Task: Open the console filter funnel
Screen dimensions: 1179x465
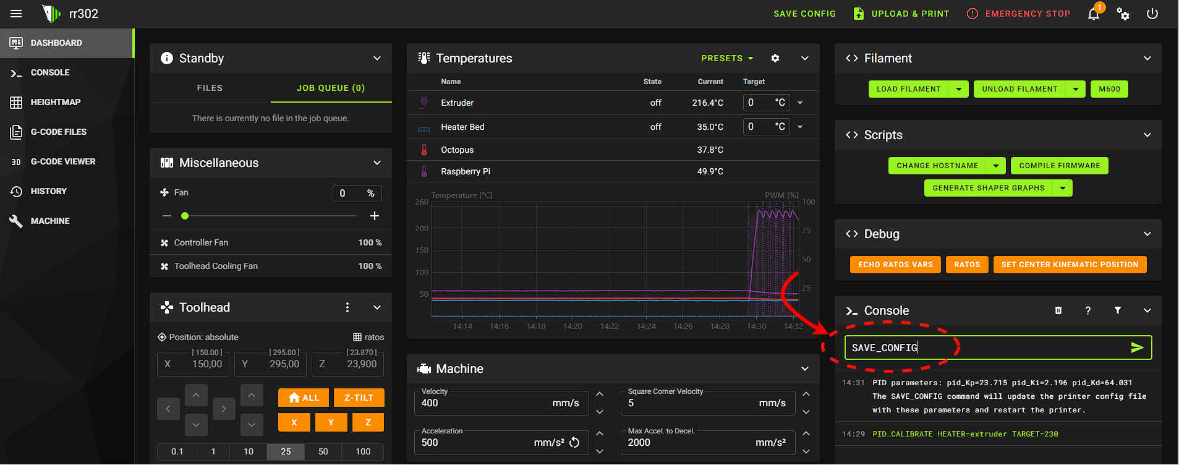Action: click(1118, 310)
